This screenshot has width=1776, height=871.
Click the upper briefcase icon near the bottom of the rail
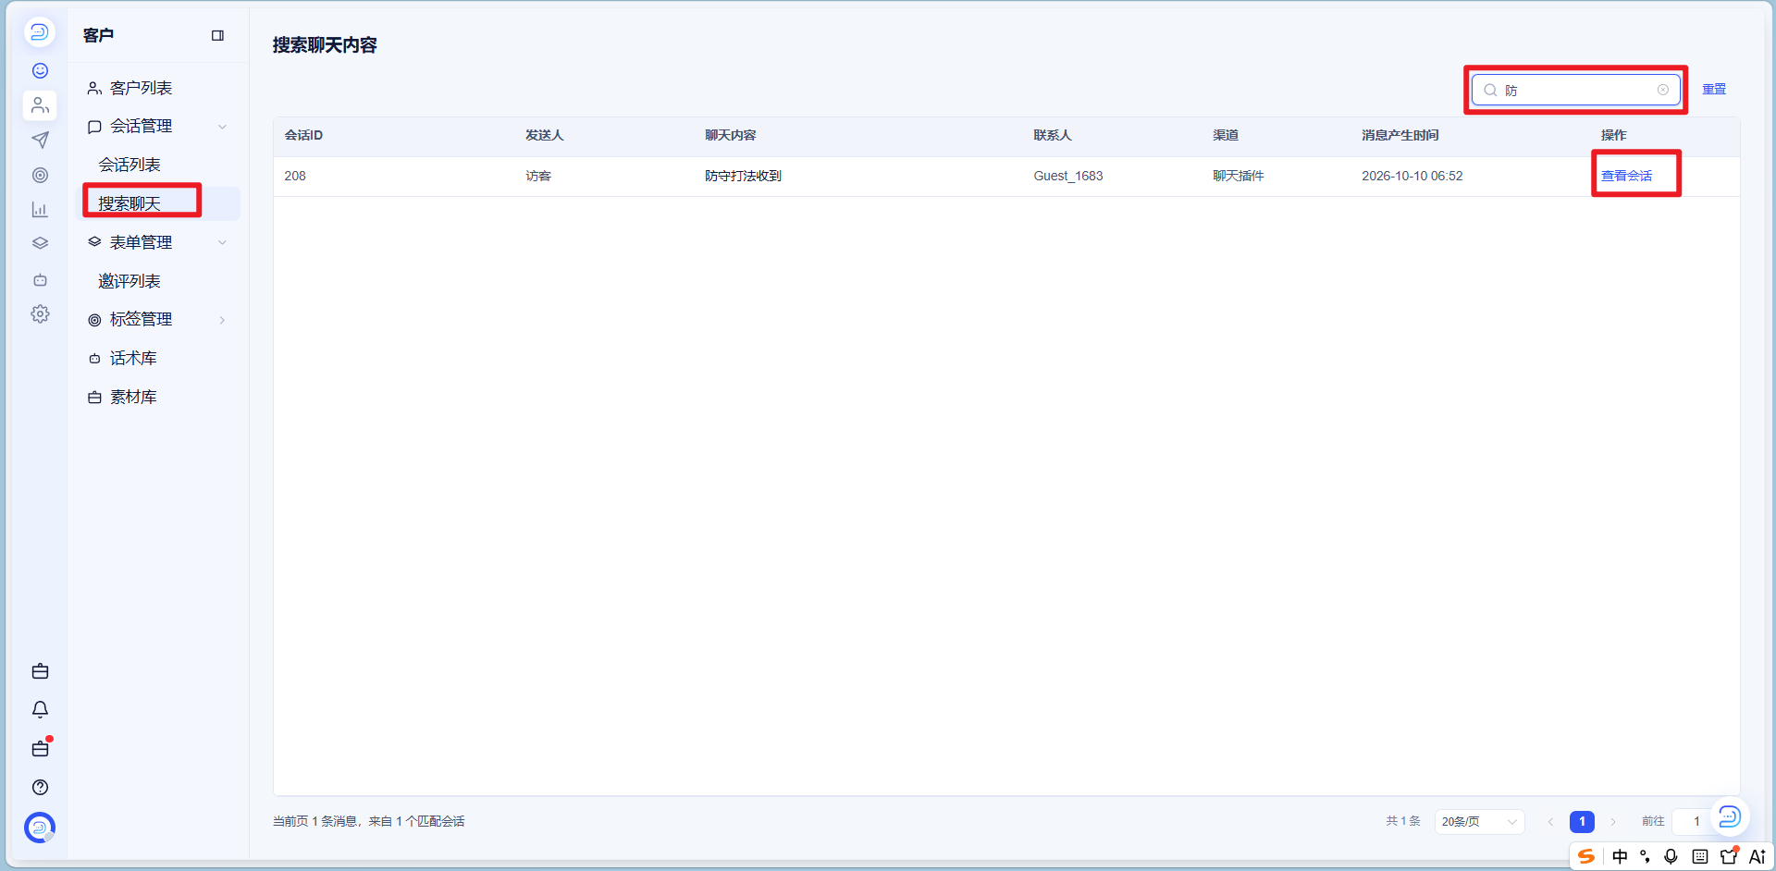point(40,671)
